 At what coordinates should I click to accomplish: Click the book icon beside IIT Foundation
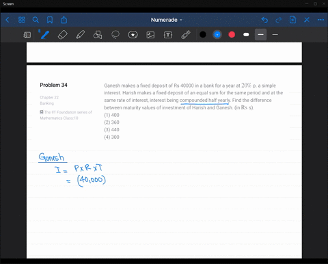click(x=42, y=112)
